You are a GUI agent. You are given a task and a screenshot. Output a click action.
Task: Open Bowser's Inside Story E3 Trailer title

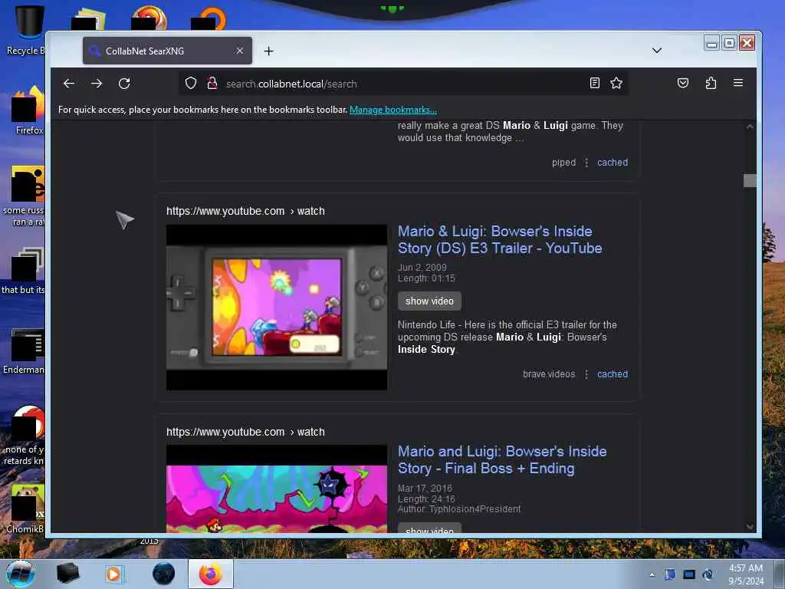tap(500, 239)
